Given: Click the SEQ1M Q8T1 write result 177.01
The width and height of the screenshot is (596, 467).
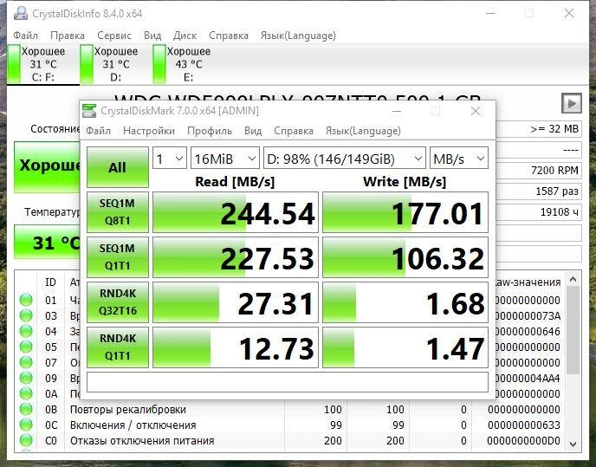Looking at the screenshot, I should [x=405, y=211].
